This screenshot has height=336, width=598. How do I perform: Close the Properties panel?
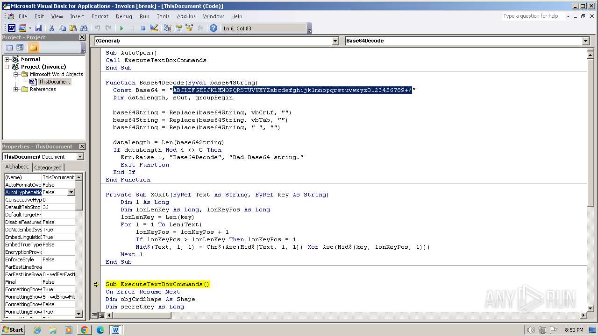pos(82,147)
